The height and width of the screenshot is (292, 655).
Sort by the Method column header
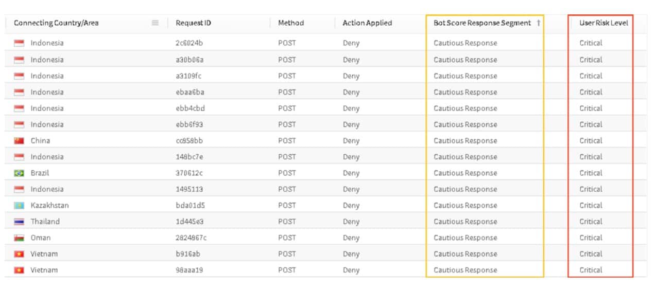pos(291,23)
